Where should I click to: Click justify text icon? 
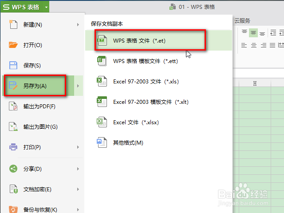point(272,45)
